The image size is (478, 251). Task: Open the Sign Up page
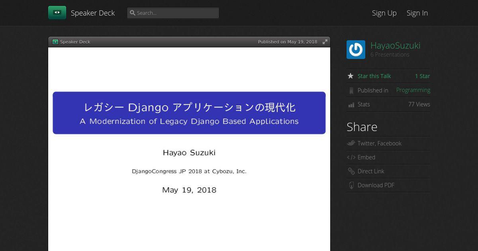point(384,13)
